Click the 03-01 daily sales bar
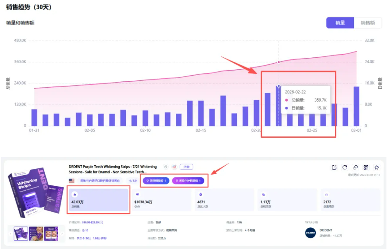The width and height of the screenshot is (388, 249). tap(356, 106)
